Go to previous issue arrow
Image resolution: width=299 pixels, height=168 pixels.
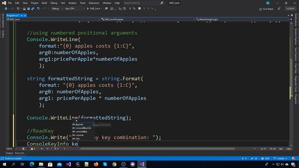(x=42, y=149)
